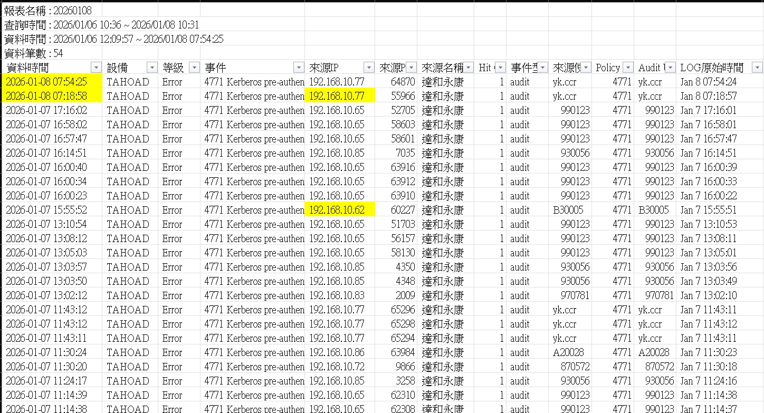Select the yellow 2026-01-08 07:54:25 cell
764x413 pixels.
pos(52,82)
